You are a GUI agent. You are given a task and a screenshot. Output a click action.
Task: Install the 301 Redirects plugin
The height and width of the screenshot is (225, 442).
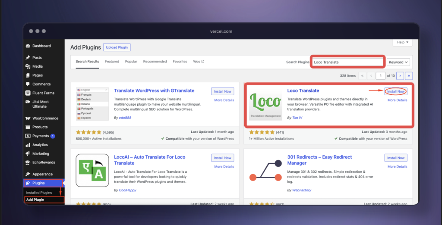(x=396, y=158)
